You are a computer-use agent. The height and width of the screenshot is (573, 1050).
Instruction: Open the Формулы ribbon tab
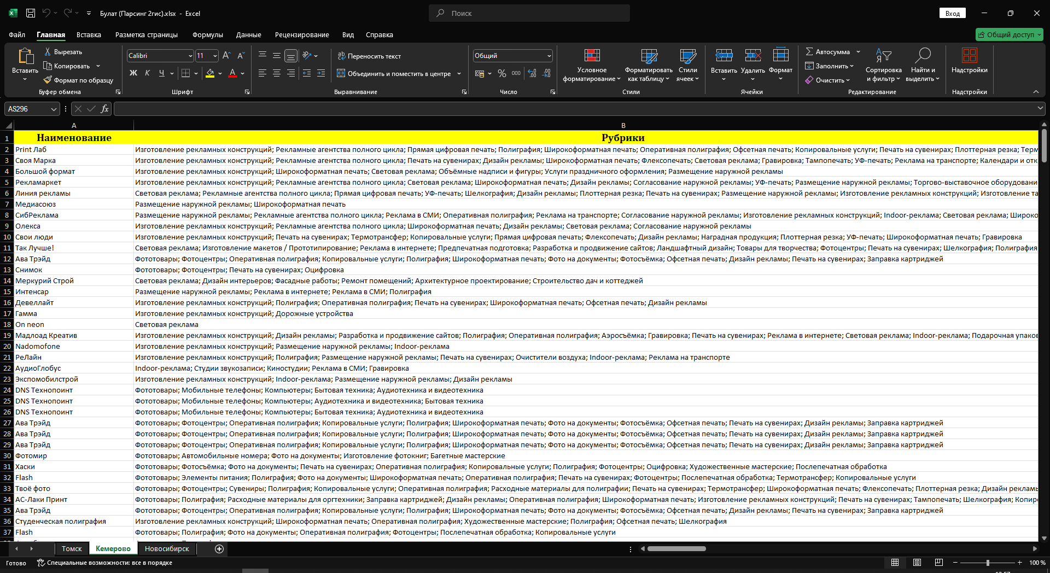208,35
